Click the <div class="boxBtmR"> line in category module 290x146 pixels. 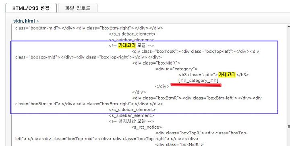[197, 98]
